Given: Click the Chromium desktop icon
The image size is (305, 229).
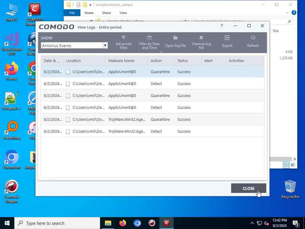Looking at the screenshot, I should coord(12,160).
